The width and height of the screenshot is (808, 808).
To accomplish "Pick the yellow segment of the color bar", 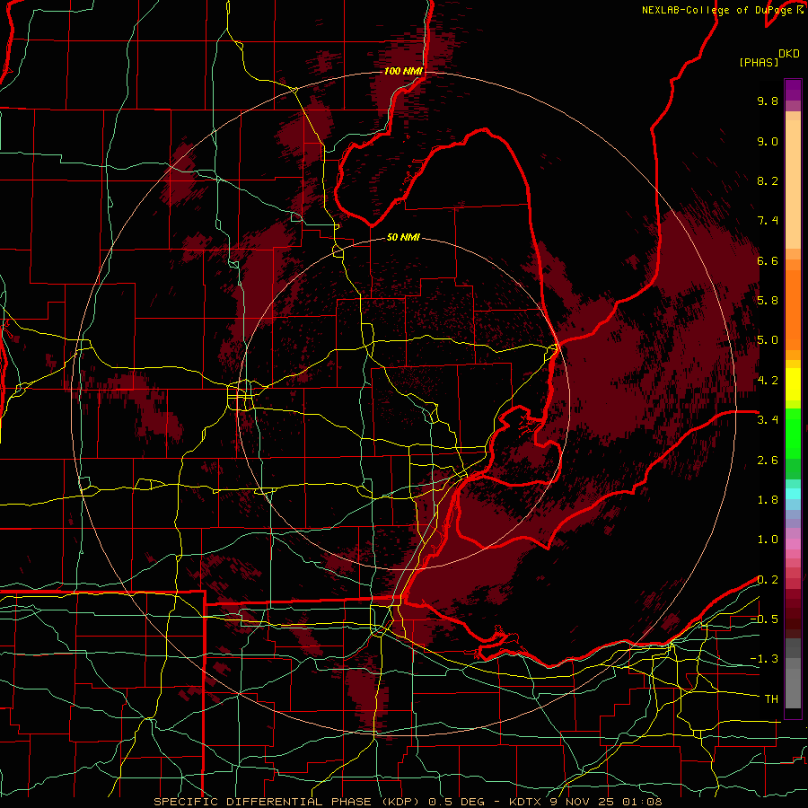I will point(793,384).
